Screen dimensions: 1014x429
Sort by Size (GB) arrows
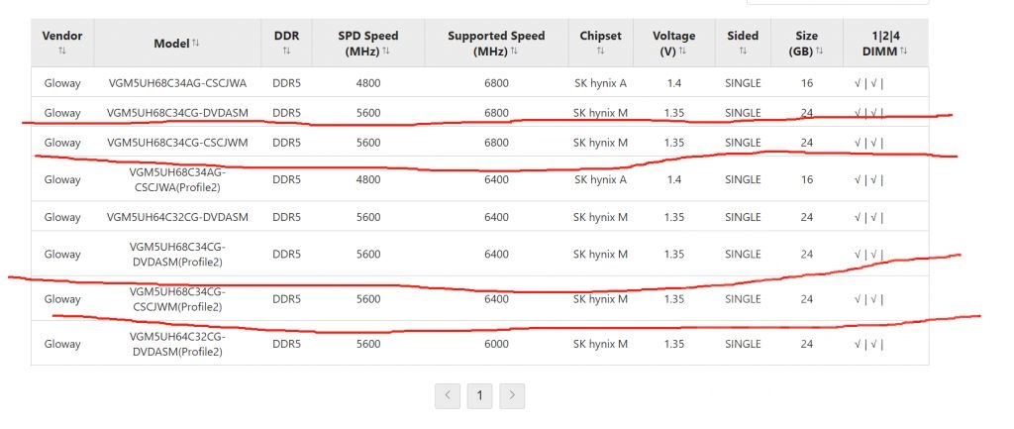click(823, 51)
